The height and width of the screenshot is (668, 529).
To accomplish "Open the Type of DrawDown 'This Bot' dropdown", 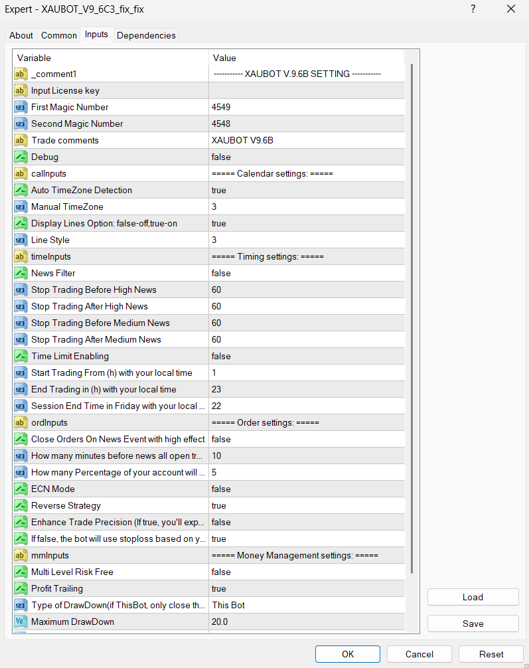I will tap(307, 605).
